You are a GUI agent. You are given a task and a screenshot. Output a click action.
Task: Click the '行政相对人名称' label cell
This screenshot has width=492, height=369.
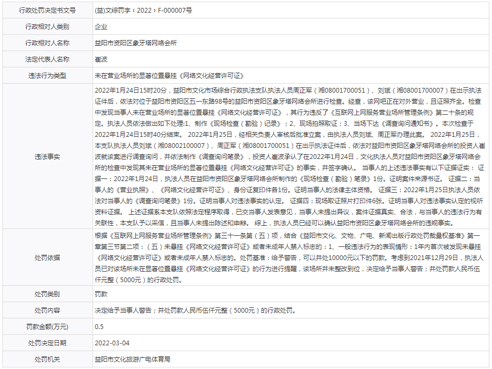tap(47, 43)
